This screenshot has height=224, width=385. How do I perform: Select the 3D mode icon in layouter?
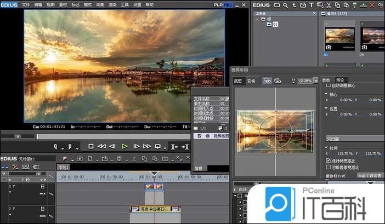[x=278, y=81]
